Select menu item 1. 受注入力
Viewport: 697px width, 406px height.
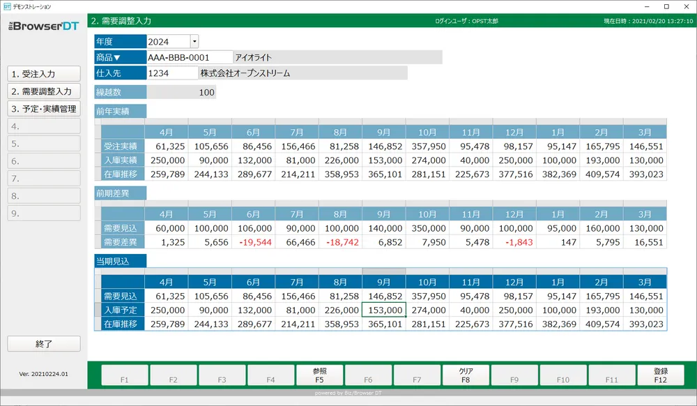pyautogui.click(x=44, y=73)
